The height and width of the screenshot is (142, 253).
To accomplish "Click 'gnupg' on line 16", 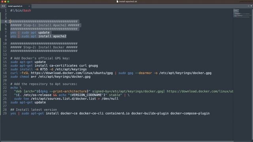I will 93,66.
